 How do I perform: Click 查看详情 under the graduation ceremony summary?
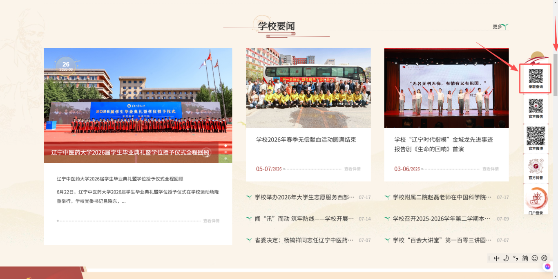211,221
